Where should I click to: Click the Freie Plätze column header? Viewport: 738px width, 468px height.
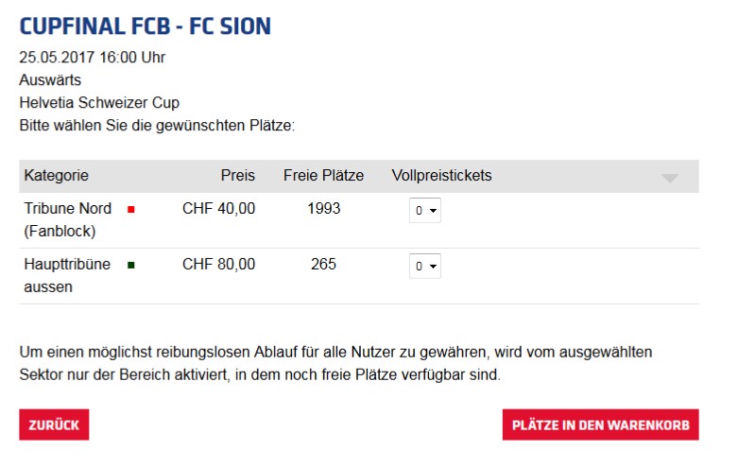tap(323, 176)
